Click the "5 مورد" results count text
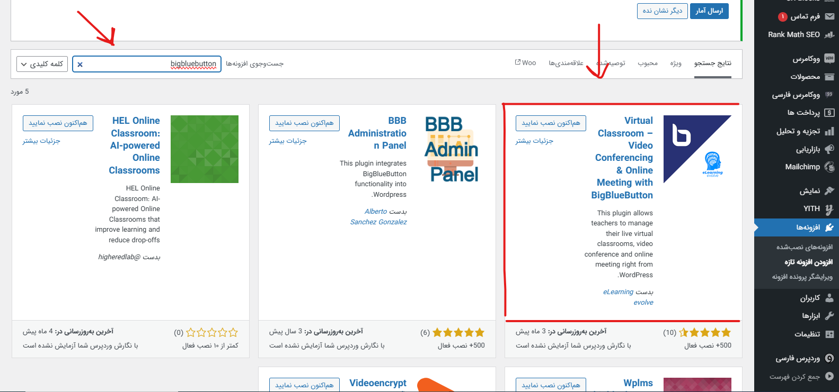This screenshot has height=392, width=839. 20,92
